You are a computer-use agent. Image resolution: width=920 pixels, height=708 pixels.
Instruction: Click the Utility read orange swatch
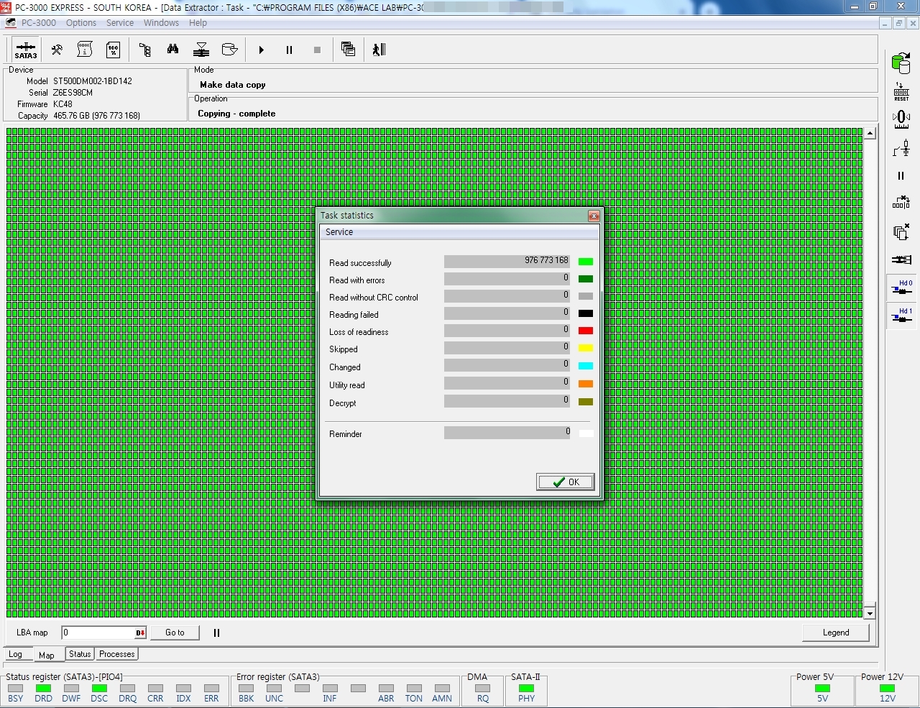pos(586,385)
